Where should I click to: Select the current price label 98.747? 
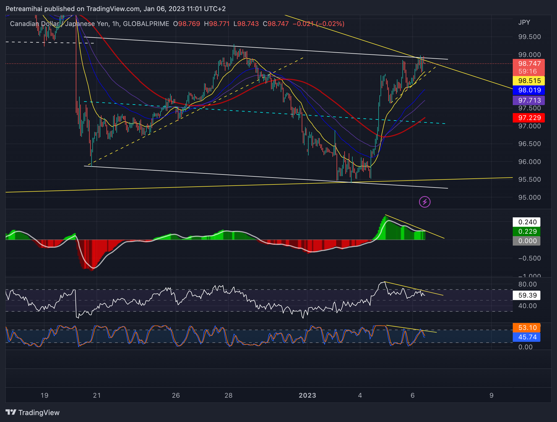pos(529,64)
